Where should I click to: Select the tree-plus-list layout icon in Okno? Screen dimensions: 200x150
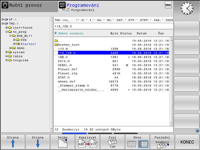(x=143, y=144)
